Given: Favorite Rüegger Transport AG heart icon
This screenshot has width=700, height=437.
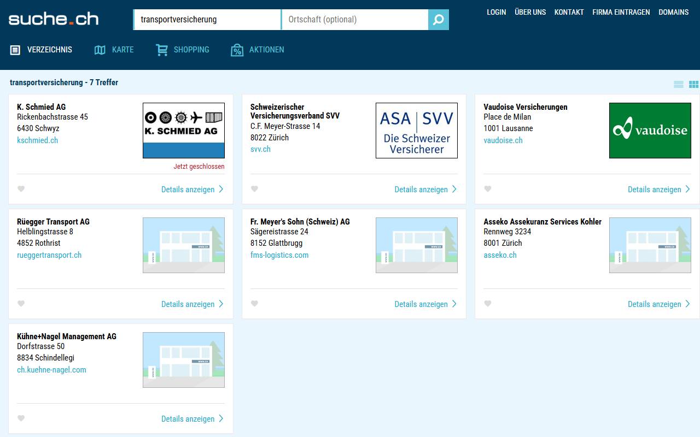Looking at the screenshot, I should click(x=21, y=304).
